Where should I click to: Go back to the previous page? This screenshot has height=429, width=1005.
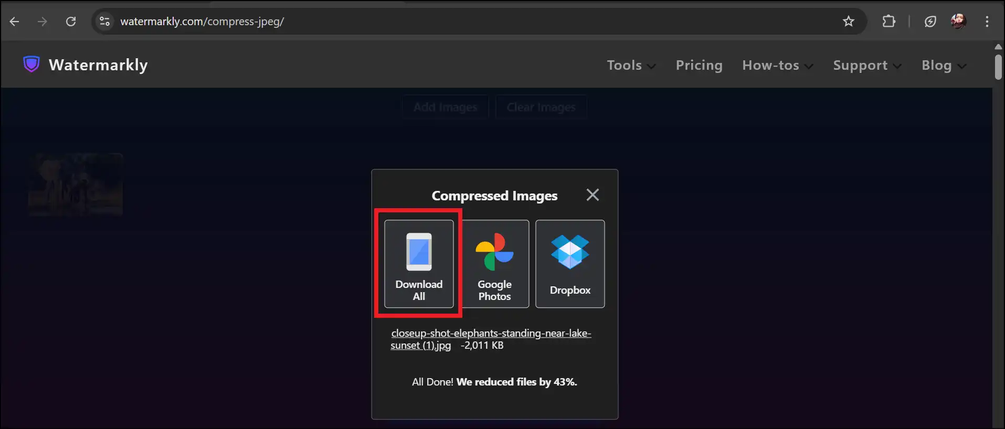[x=15, y=22]
